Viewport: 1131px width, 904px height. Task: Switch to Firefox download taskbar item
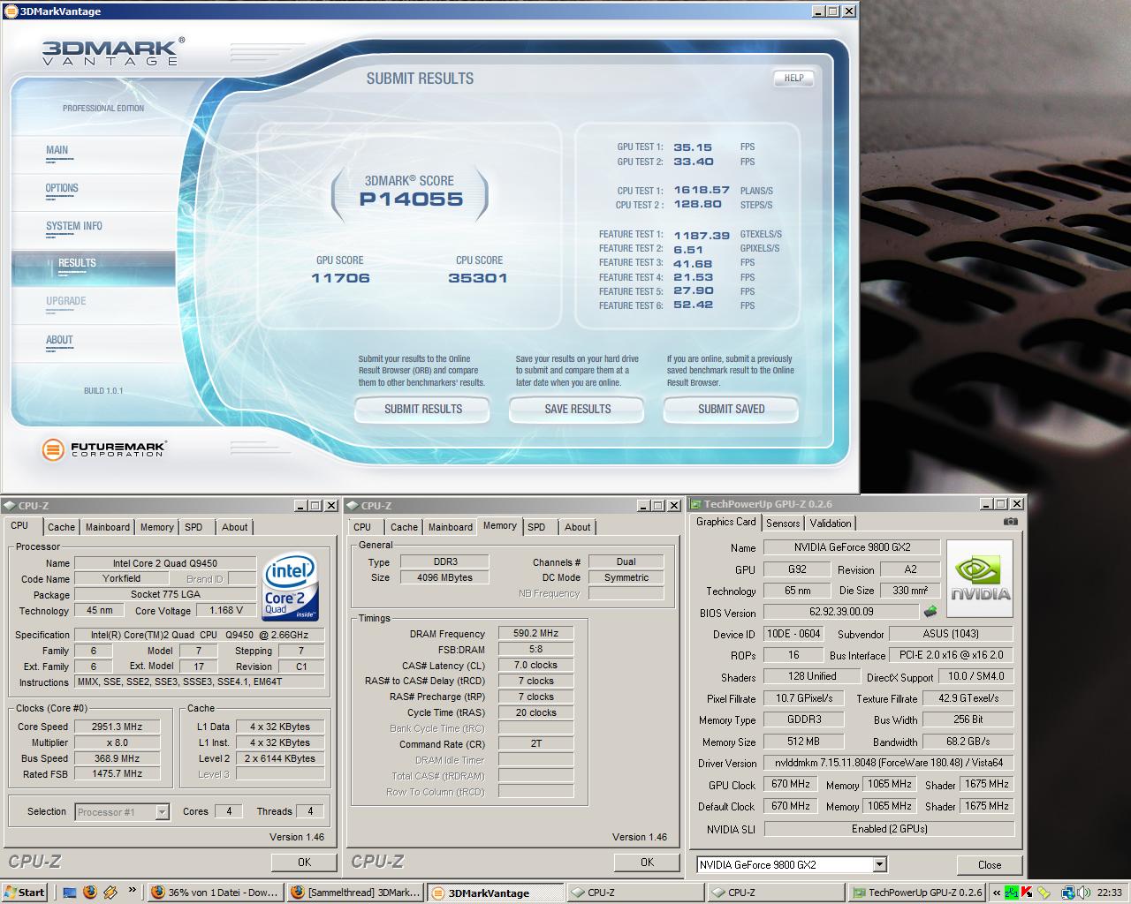(216, 893)
